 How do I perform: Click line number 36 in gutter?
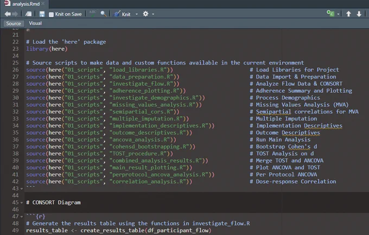pyautogui.click(x=16, y=139)
